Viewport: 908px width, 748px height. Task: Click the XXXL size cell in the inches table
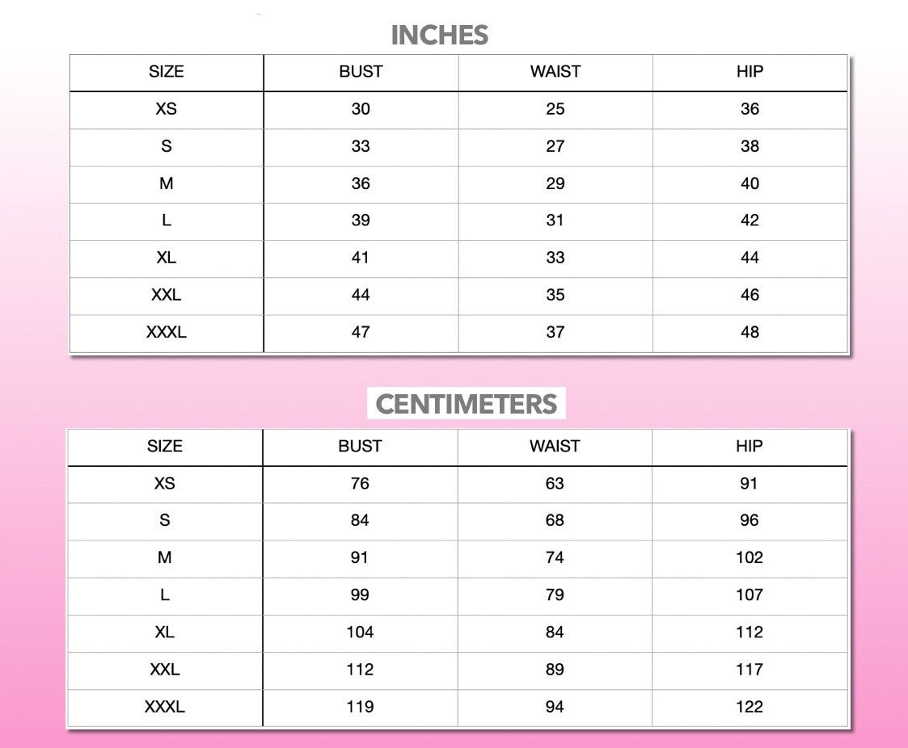pos(166,332)
